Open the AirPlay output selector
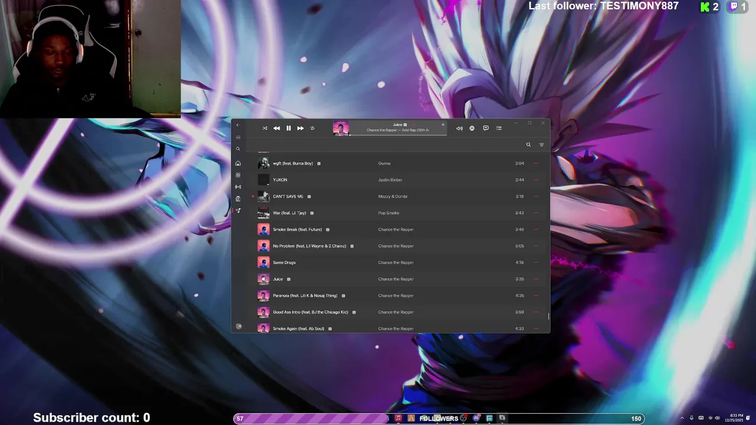This screenshot has height=425, width=756. (472, 128)
